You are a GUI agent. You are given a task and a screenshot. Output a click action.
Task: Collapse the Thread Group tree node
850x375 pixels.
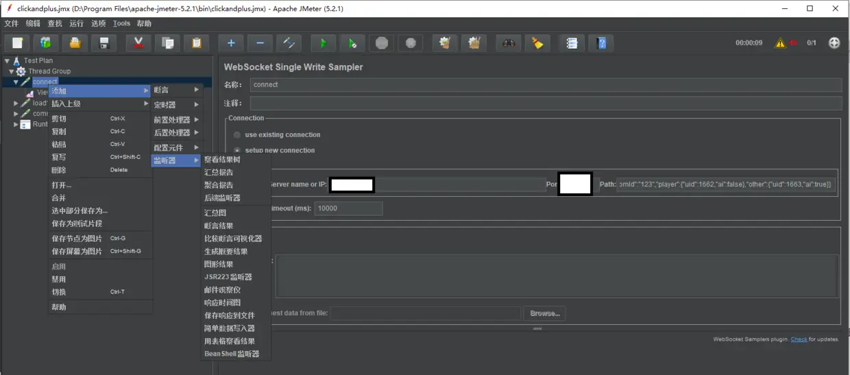[12, 71]
